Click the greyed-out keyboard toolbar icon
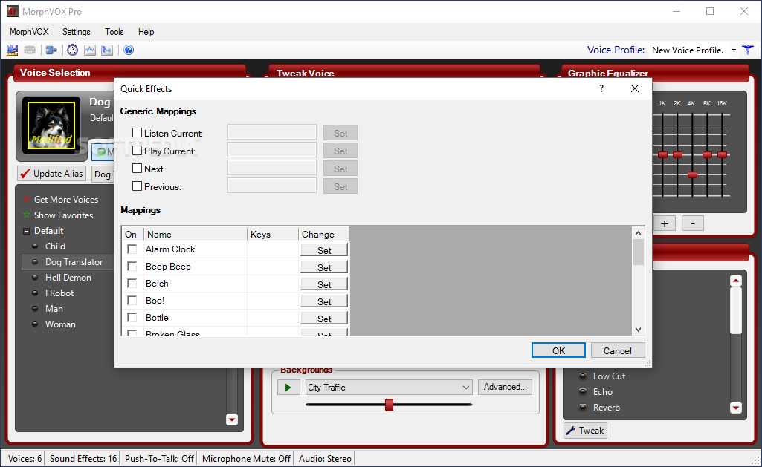This screenshot has width=762, height=467. tap(30, 50)
